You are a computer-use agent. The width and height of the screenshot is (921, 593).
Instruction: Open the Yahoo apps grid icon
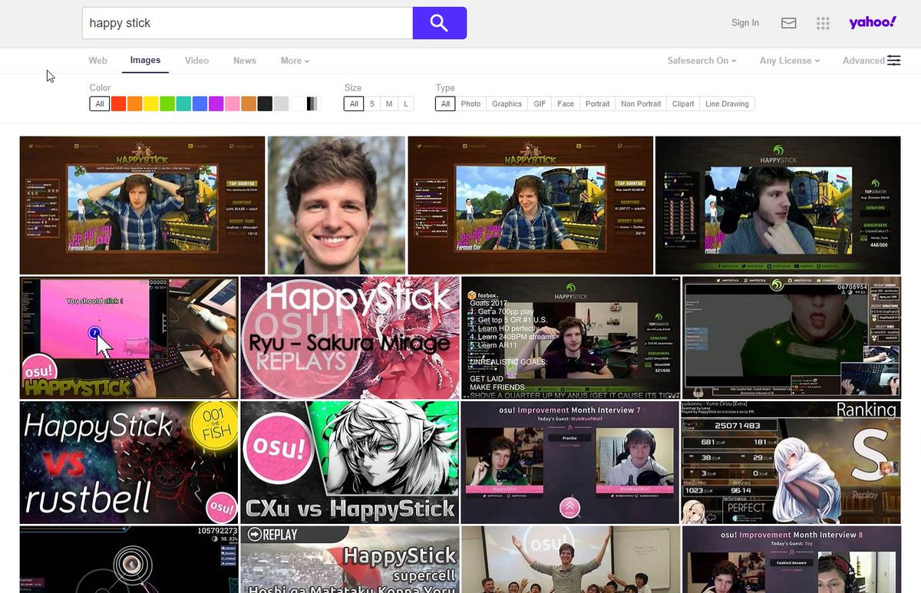click(823, 23)
